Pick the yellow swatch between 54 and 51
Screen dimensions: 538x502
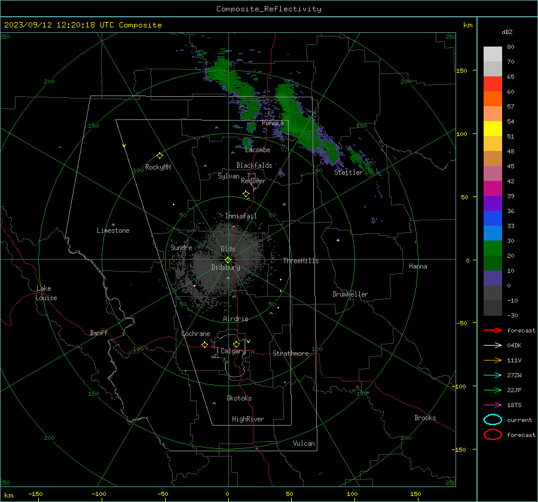[x=493, y=129]
